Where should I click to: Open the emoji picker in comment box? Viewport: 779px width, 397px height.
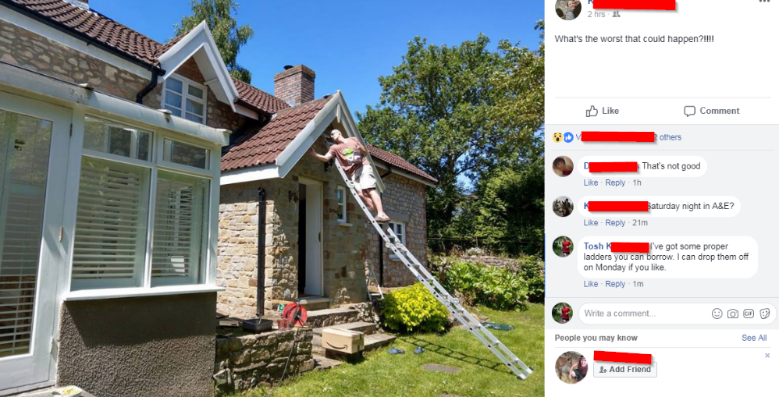(717, 313)
